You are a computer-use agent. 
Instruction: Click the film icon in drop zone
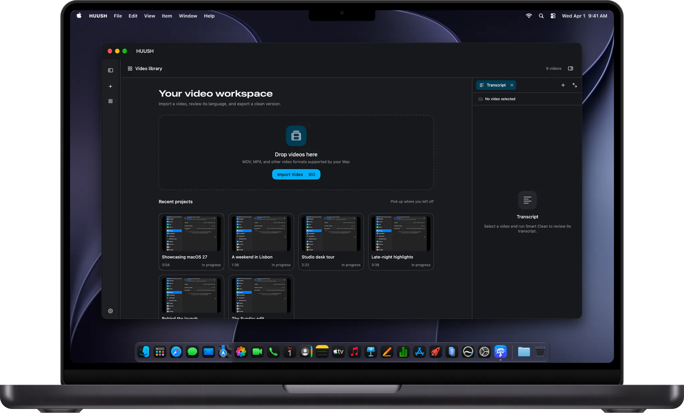296,136
